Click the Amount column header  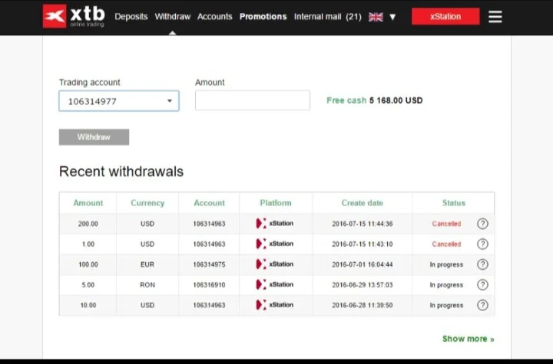pos(88,203)
